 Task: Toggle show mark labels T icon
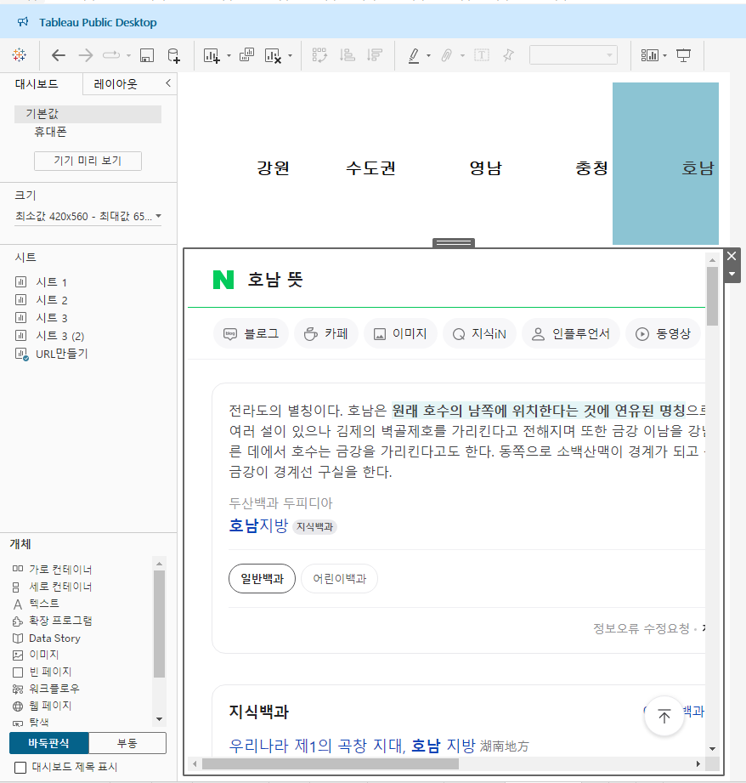pos(482,55)
